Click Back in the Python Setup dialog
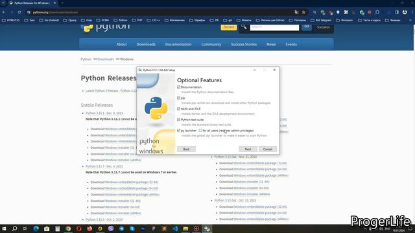Screen dimensions: 415x233 (x=186, y=150)
